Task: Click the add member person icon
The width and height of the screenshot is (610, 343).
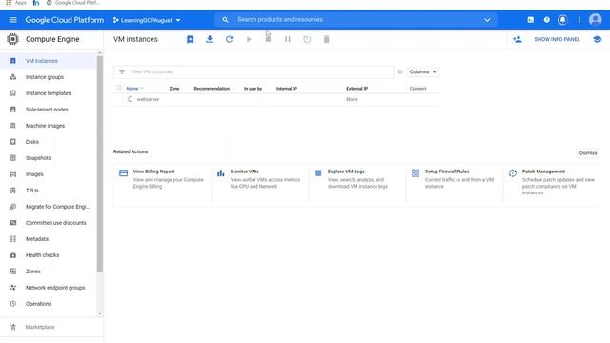Action: point(517,39)
